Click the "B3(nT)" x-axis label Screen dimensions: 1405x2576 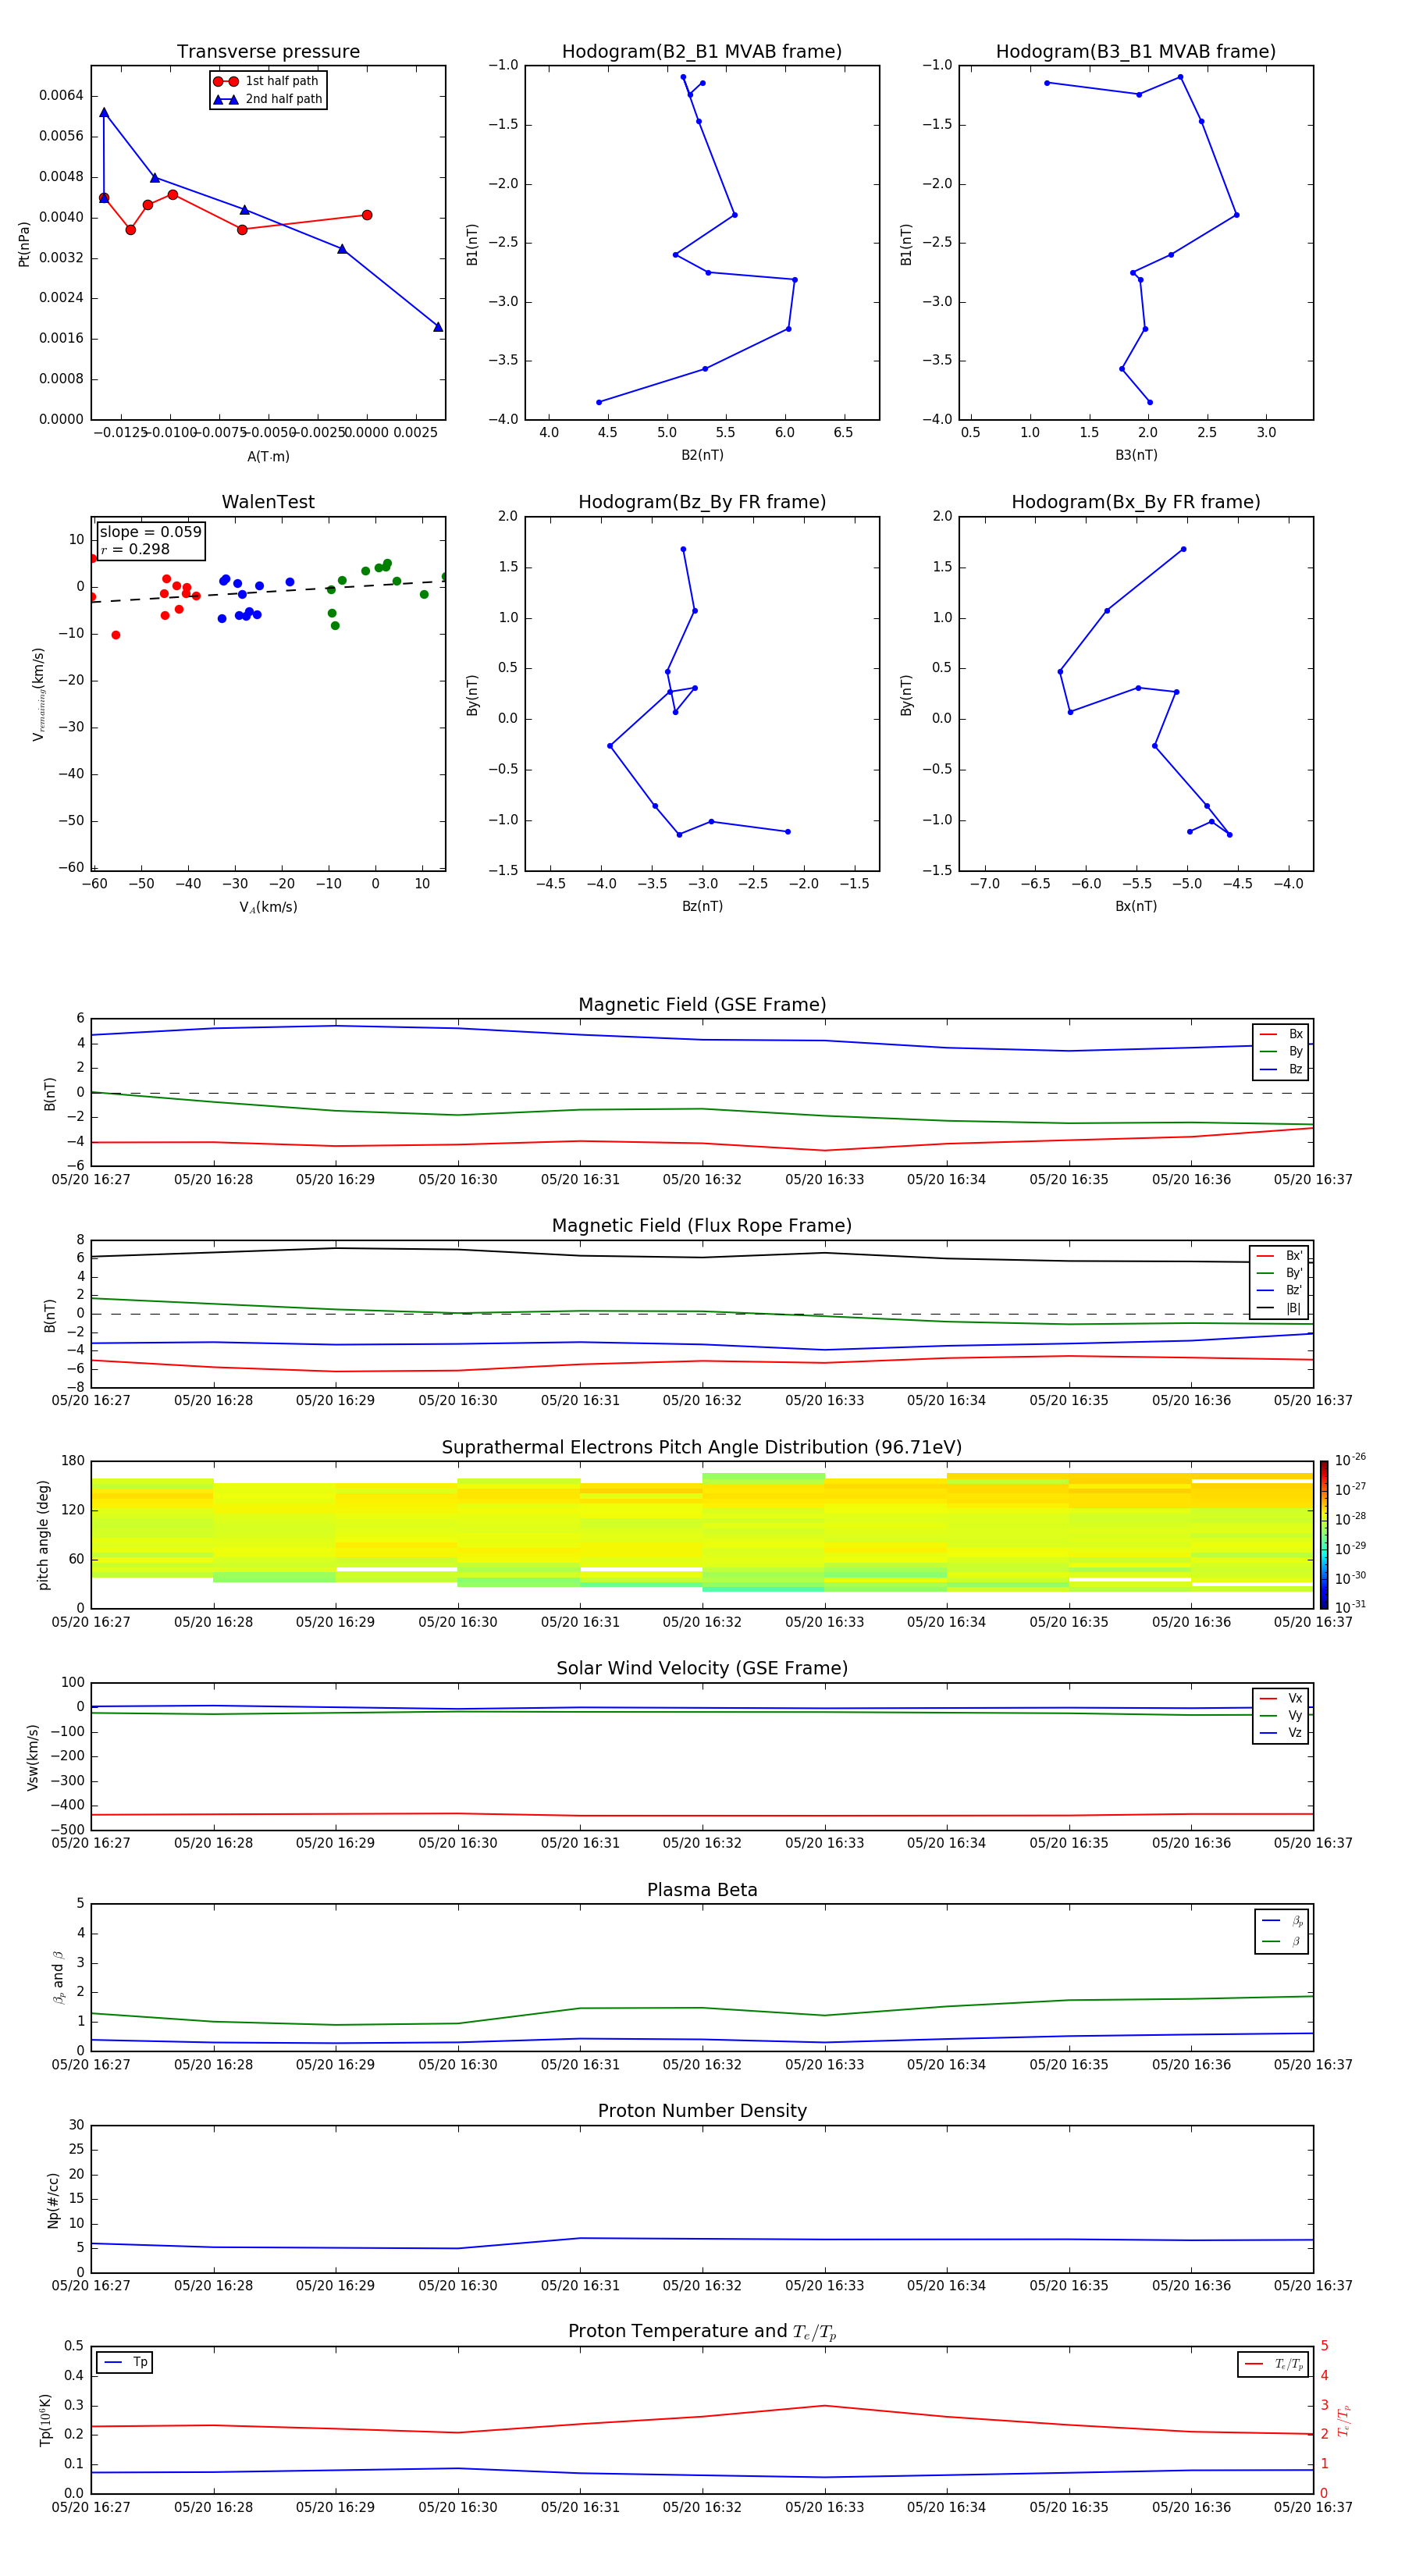(1136, 455)
